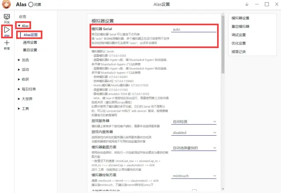Click the 模拟器 Serial label

102,29
